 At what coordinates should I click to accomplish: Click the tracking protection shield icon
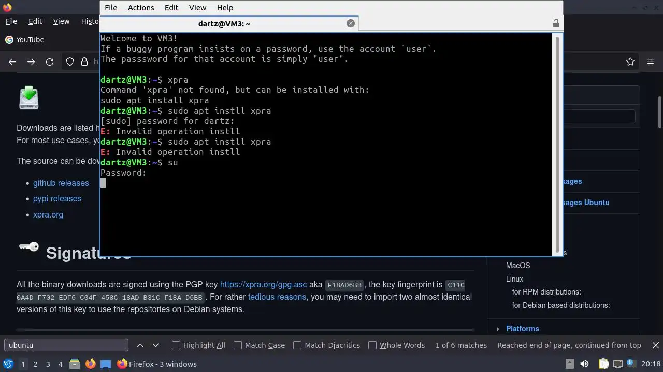tap(70, 62)
